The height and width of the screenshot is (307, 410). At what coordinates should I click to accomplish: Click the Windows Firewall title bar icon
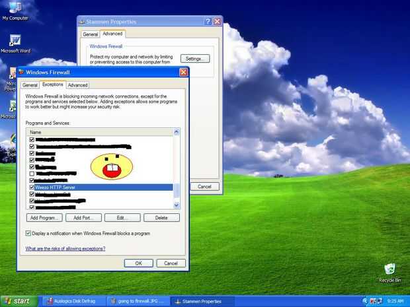(21, 72)
